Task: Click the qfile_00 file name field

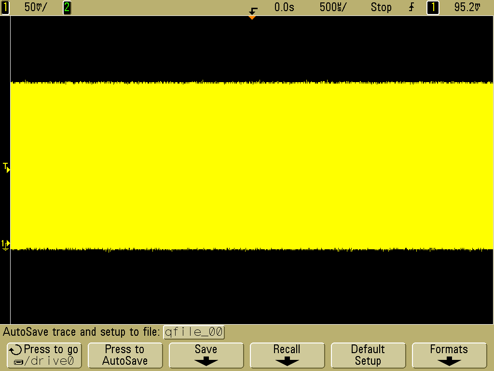Action: pos(194,332)
